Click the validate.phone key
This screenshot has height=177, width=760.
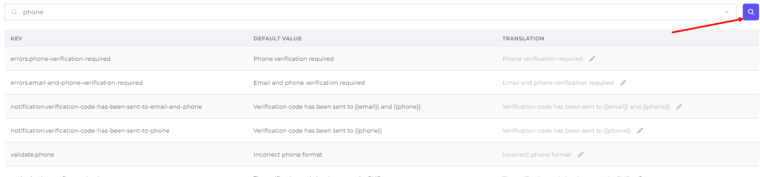[32, 154]
